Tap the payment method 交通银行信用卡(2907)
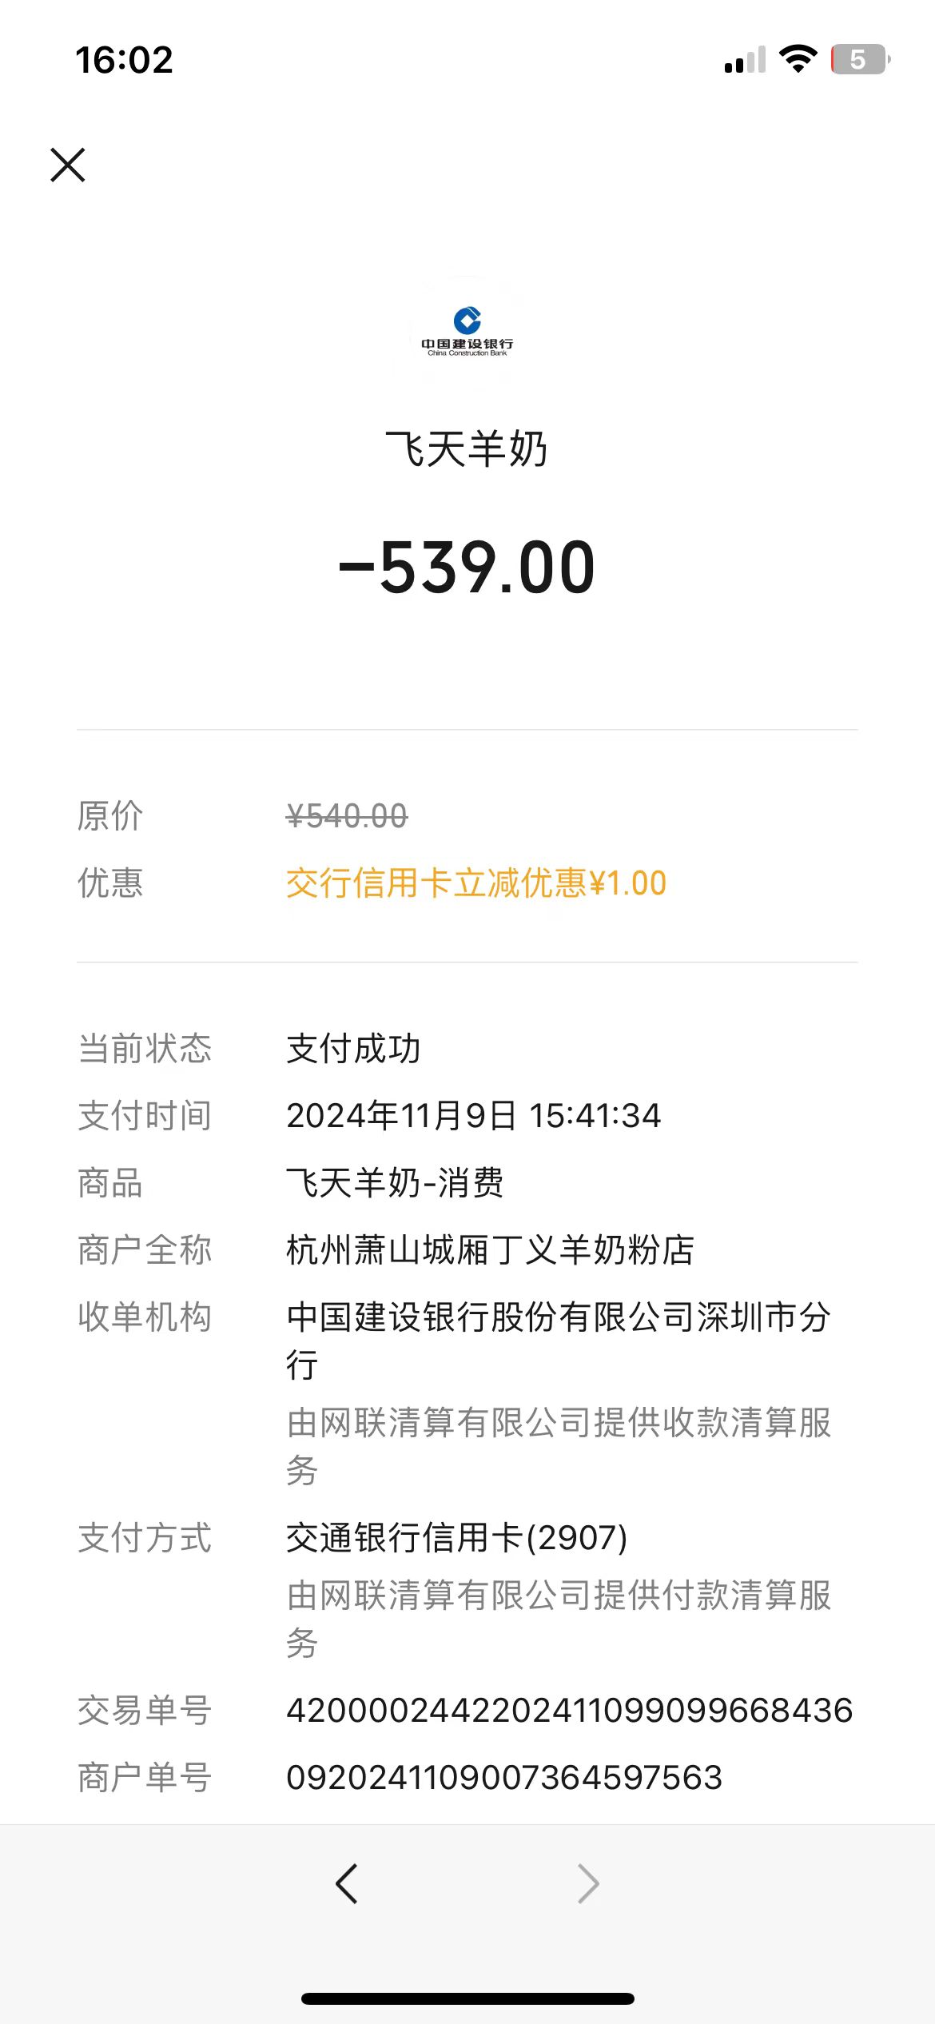Viewport: 935px width, 2024px height. pyautogui.click(x=456, y=1537)
